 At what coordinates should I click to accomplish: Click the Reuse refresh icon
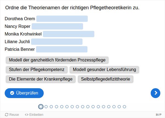[x=7, y=115]
